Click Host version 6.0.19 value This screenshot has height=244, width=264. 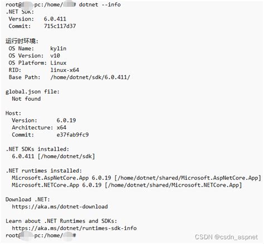(66, 120)
